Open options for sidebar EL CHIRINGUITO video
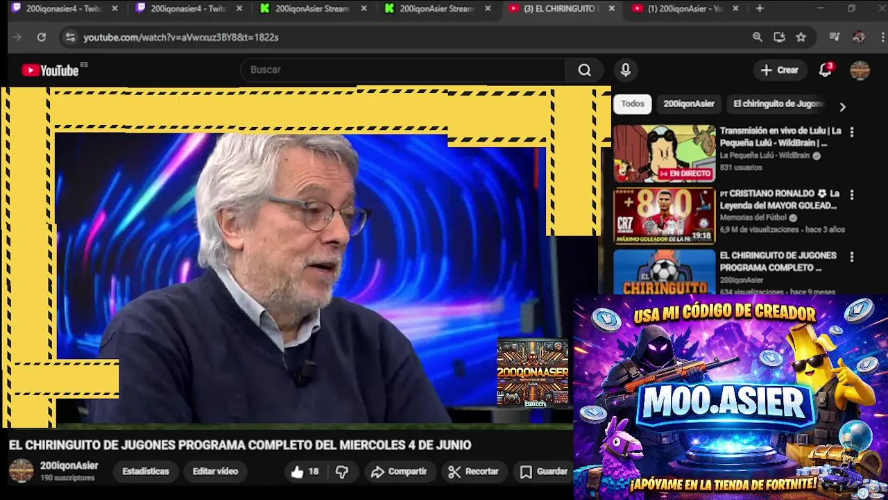The width and height of the screenshot is (888, 500). coord(852,257)
